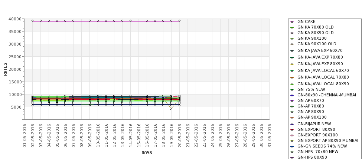Click the 09-05-2016 date label
This screenshot has height=159, width=362.
[90, 136]
